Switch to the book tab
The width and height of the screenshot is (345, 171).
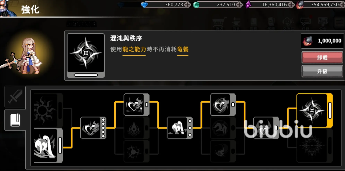[15, 120]
